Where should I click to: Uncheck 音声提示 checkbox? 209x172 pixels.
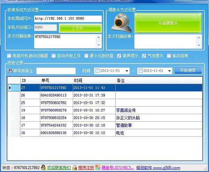pyautogui.click(x=119, y=56)
